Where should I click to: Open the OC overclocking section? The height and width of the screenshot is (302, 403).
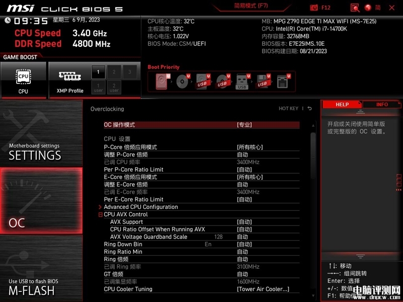click(x=41, y=200)
